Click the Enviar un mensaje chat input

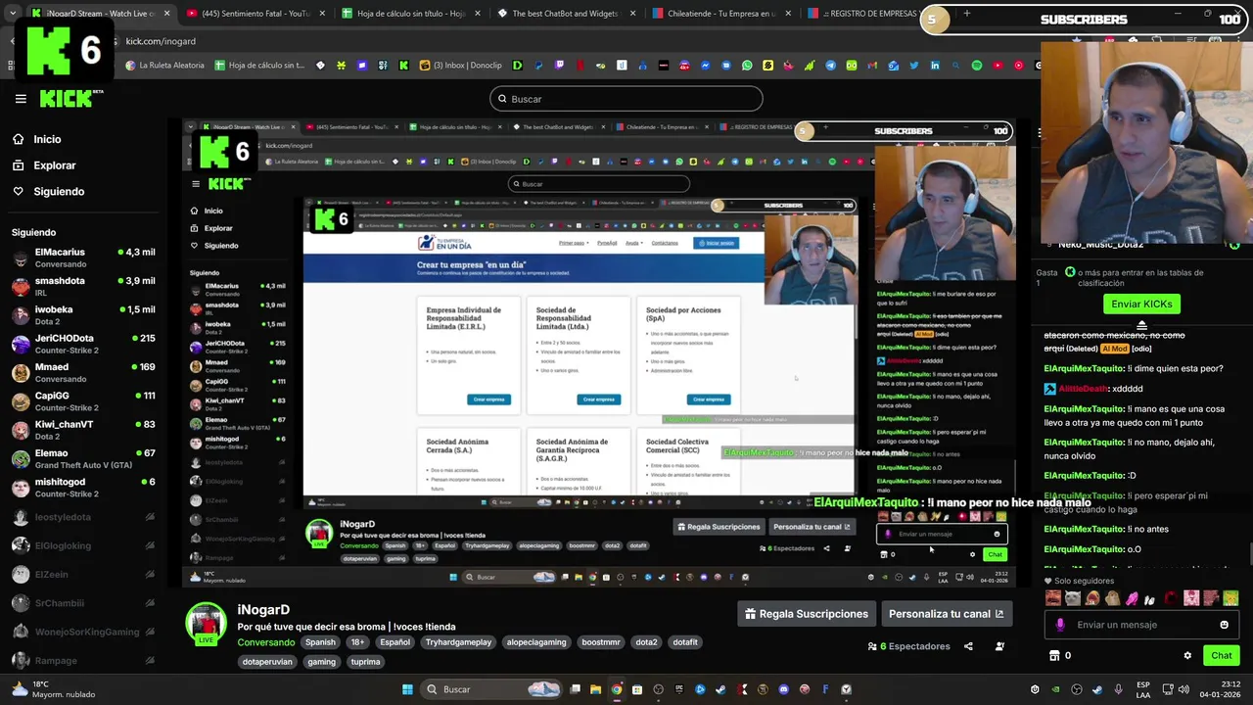[1141, 625]
